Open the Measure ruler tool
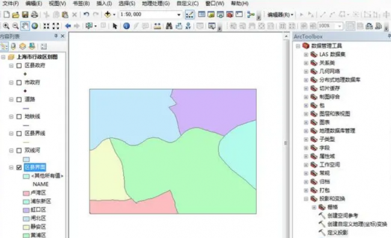391x238 pixels. [x=157, y=26]
